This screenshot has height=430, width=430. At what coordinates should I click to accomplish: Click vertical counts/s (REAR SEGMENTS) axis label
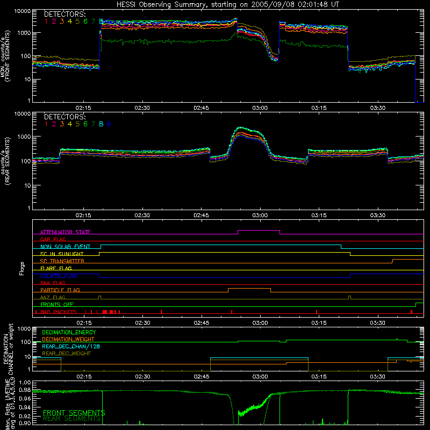tap(6, 161)
